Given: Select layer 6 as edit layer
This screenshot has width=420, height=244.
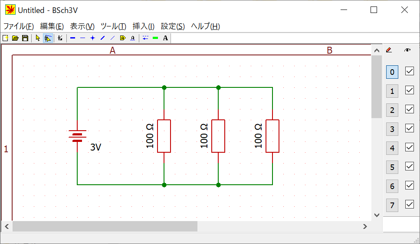Looking at the screenshot, I should (392, 186).
